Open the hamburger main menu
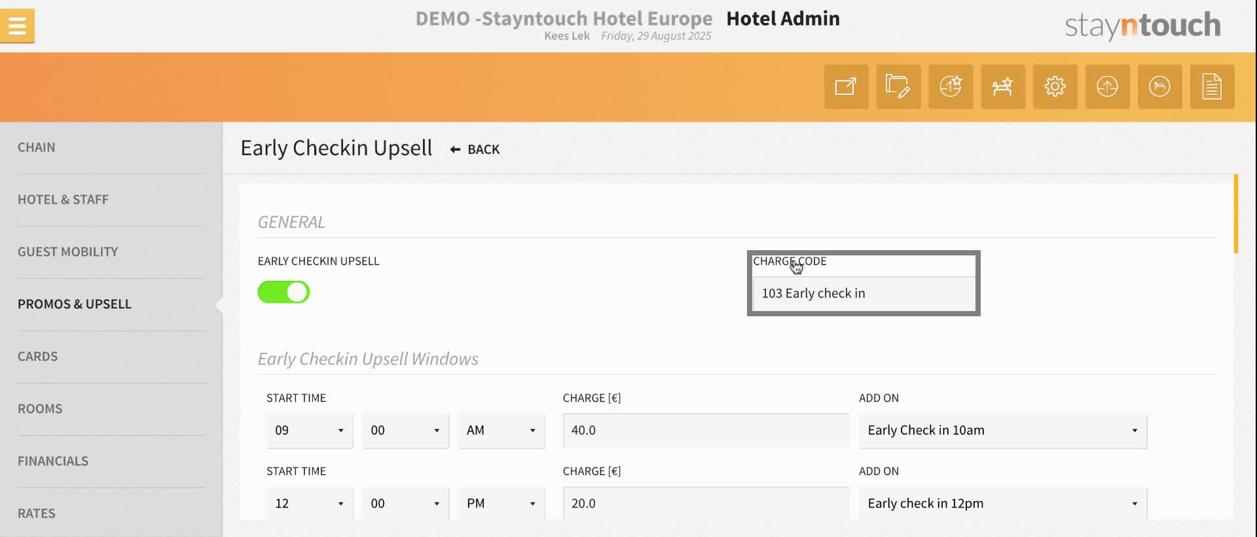The image size is (1257, 537). 17,26
